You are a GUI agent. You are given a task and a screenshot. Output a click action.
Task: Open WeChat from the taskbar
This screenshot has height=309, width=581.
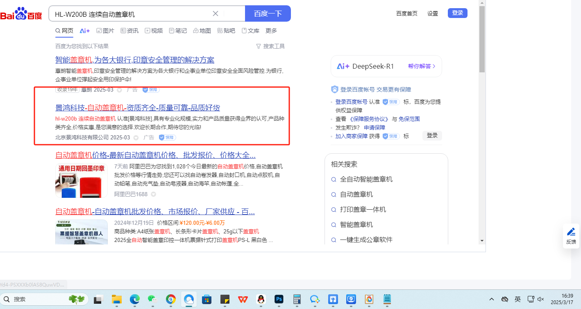click(152, 299)
